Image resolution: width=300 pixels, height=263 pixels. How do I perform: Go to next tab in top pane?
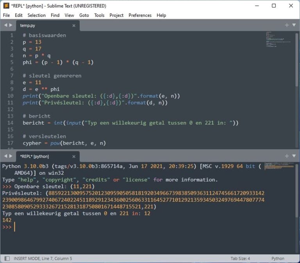click(x=11, y=25)
